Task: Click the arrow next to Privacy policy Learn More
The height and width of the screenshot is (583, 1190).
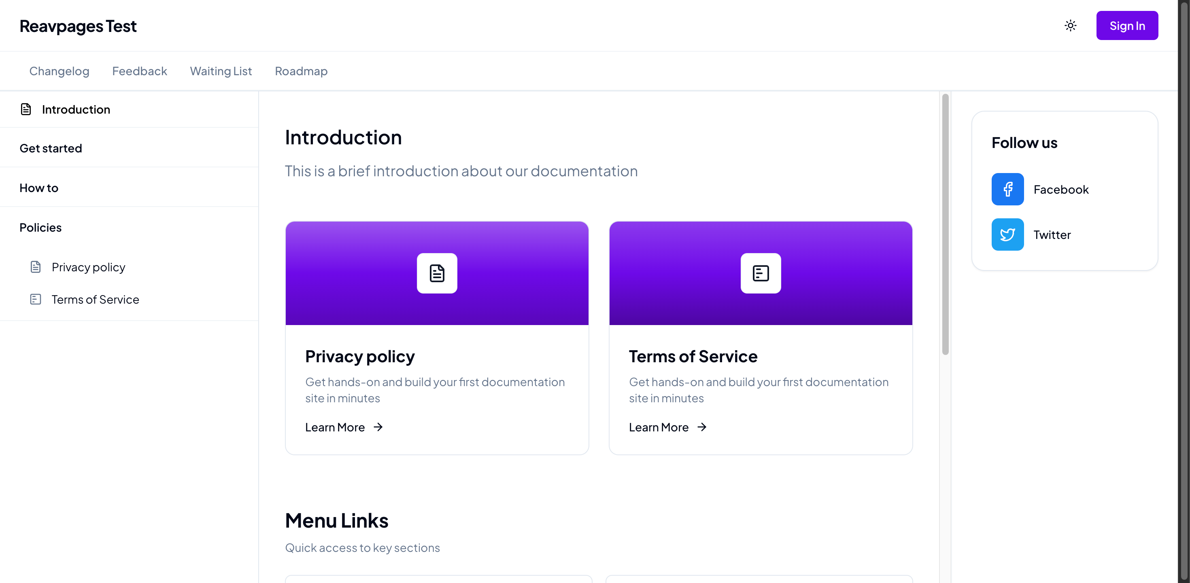Action: (378, 427)
